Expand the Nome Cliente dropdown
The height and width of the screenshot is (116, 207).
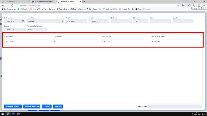[46, 21]
